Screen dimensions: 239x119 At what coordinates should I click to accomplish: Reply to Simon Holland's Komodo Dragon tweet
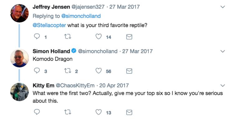[x=37, y=71]
